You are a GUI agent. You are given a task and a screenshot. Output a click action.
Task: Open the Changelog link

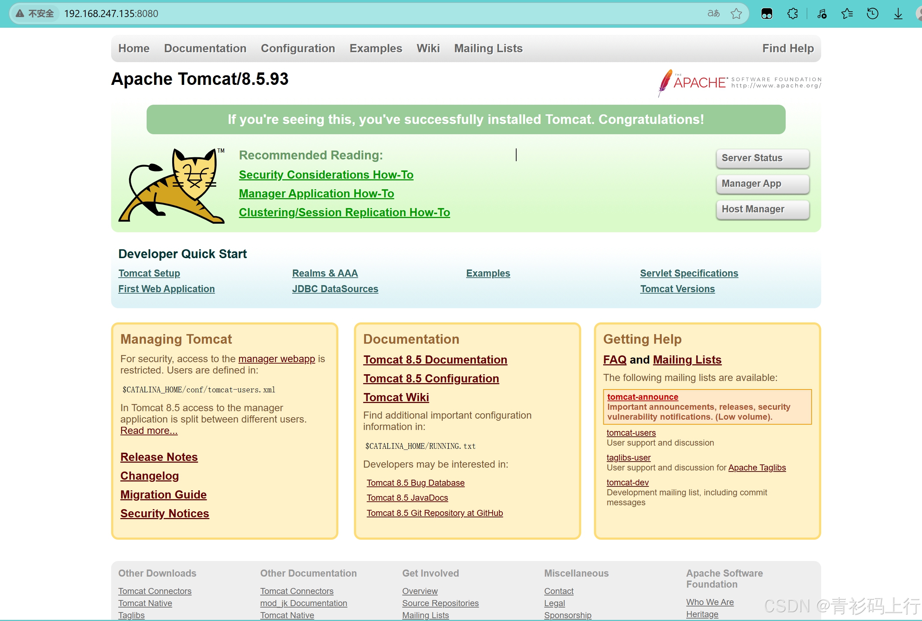tap(149, 476)
